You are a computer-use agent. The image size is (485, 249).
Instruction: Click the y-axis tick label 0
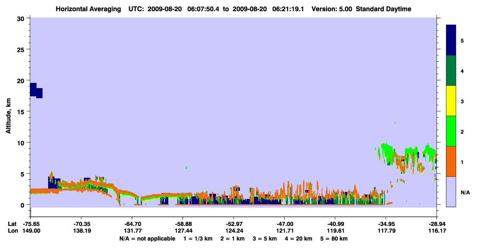click(23, 205)
